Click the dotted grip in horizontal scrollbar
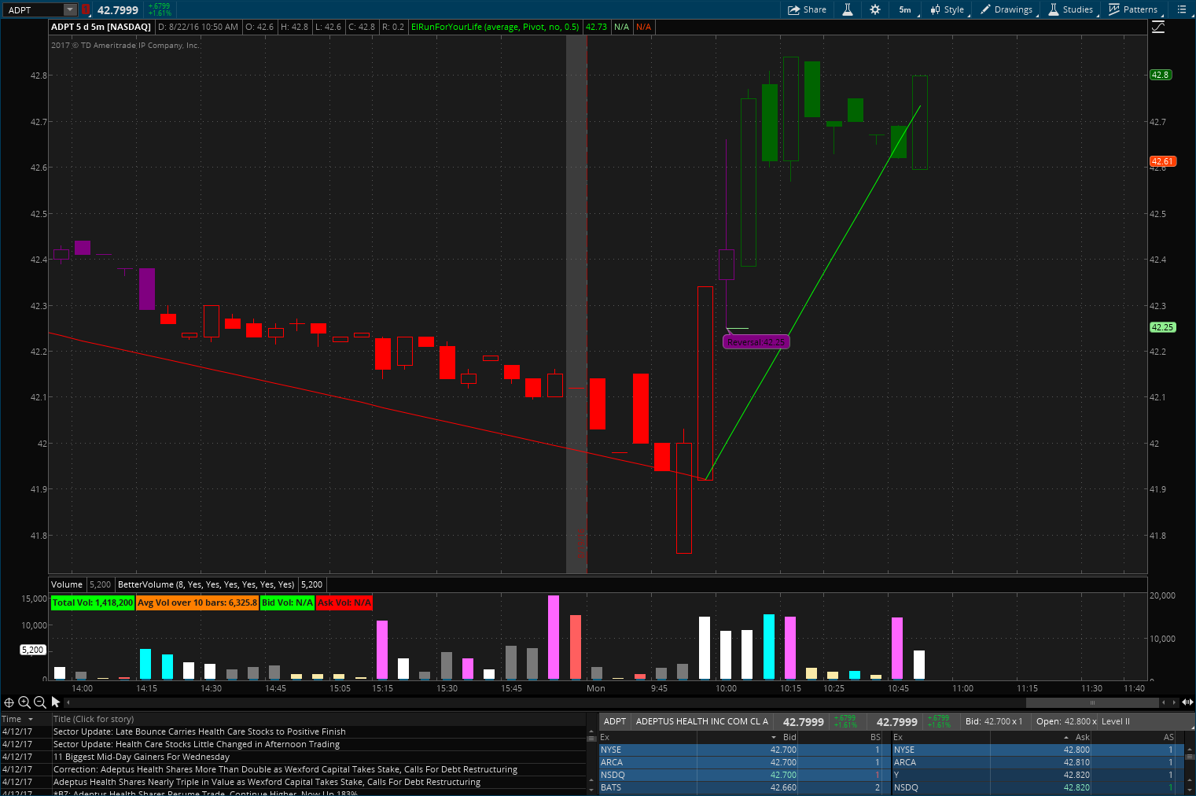 [x=1092, y=702]
